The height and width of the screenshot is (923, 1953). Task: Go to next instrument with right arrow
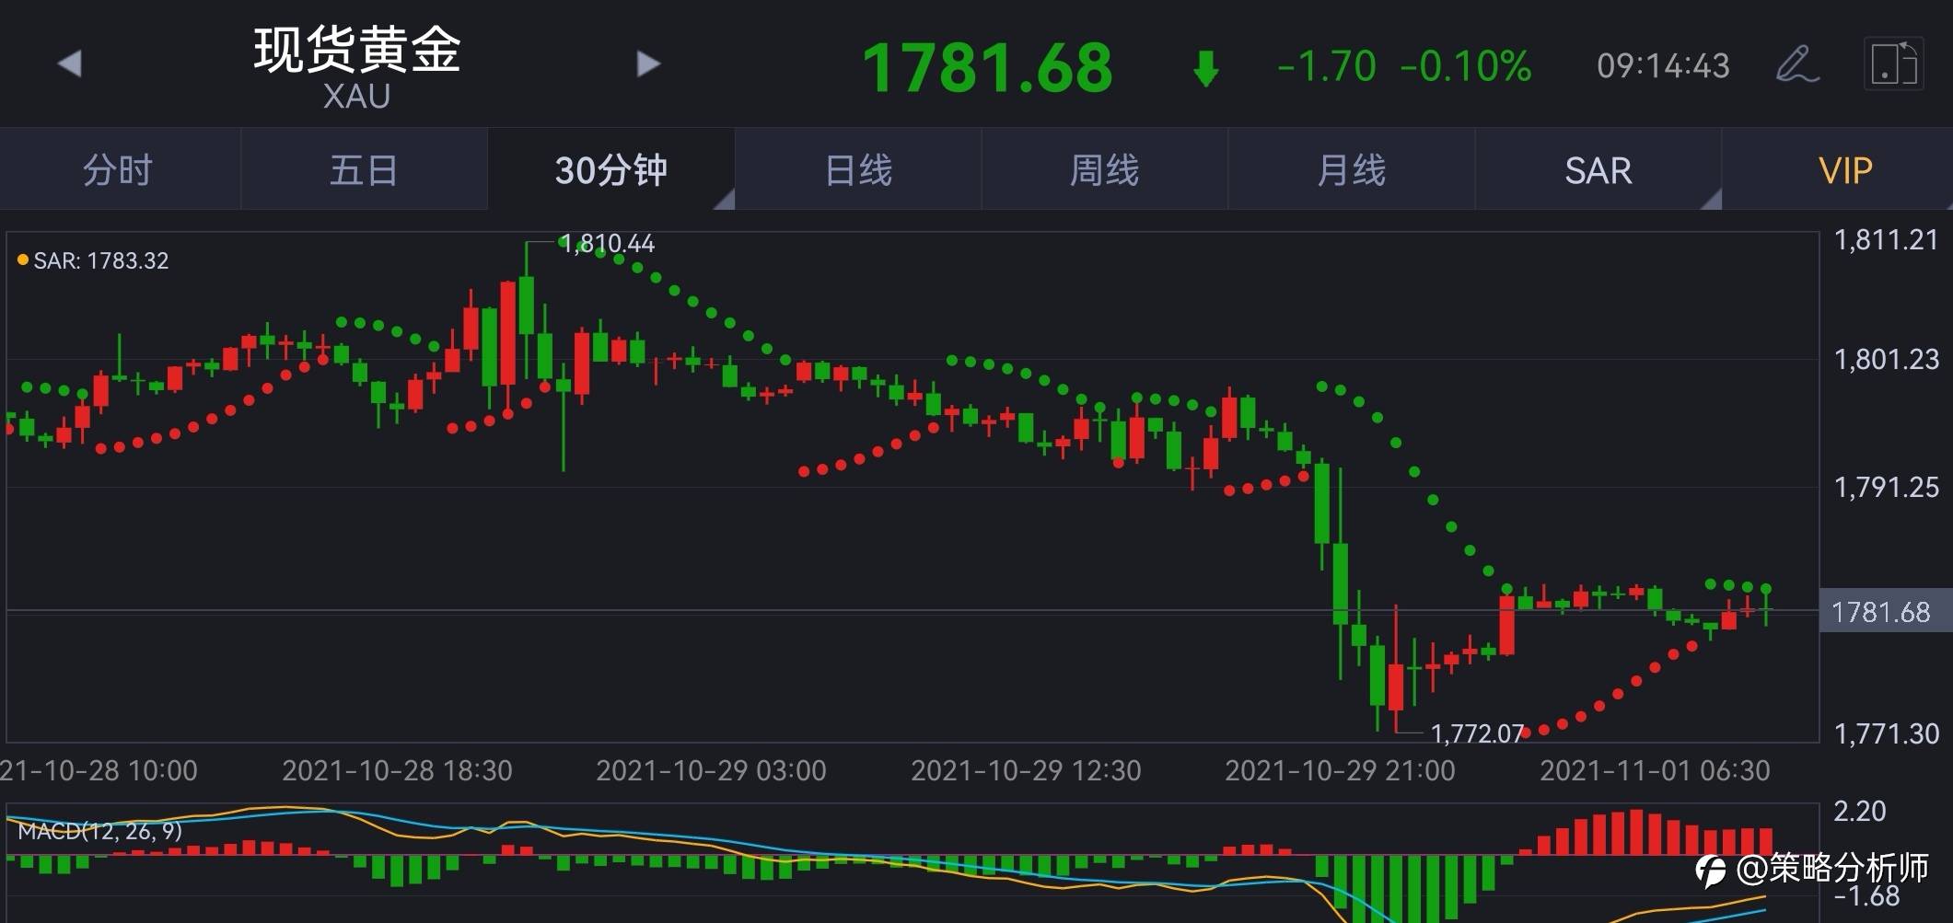(x=648, y=63)
